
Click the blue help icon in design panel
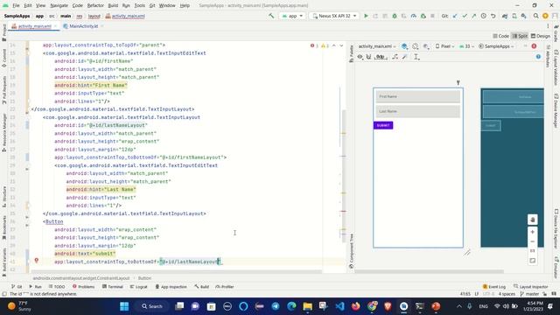click(538, 57)
